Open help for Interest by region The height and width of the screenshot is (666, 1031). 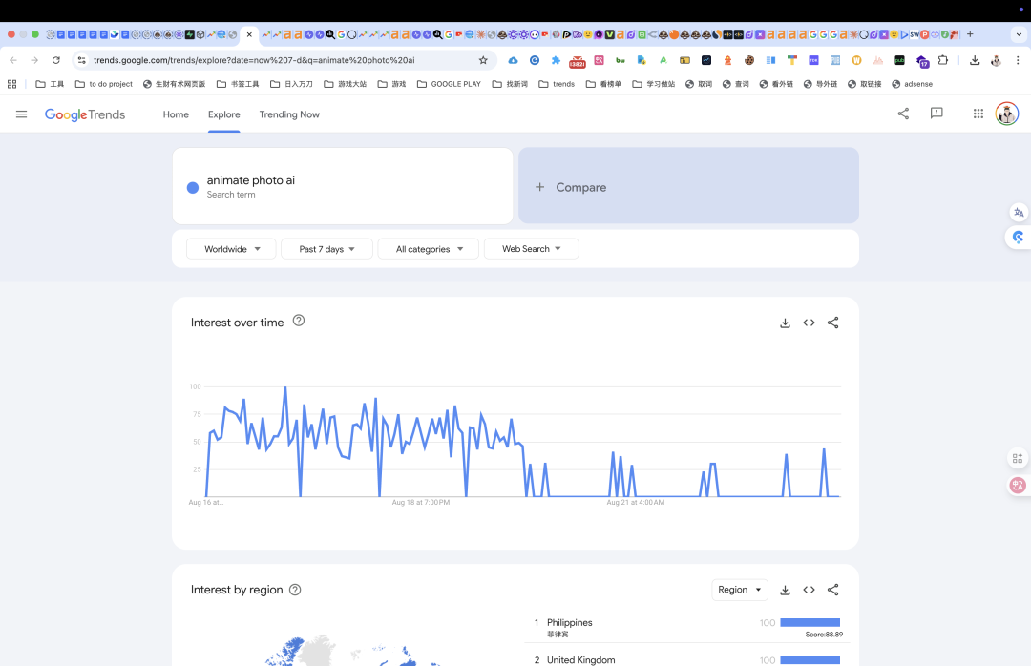(x=295, y=590)
